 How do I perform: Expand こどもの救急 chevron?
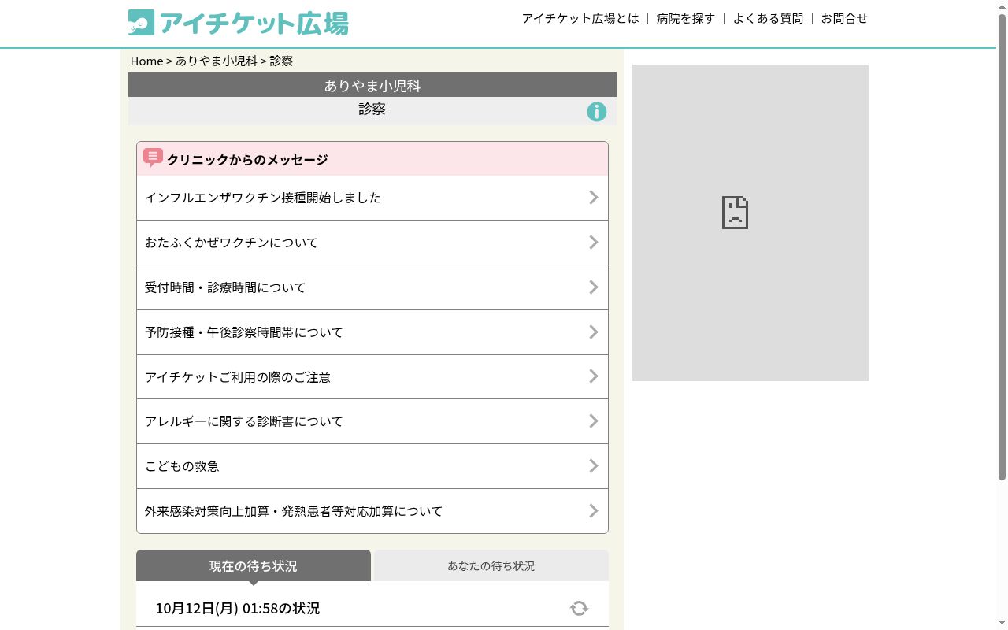(x=594, y=466)
